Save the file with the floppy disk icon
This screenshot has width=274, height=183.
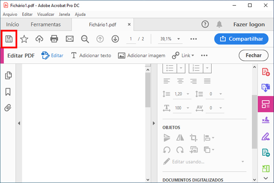click(9, 39)
